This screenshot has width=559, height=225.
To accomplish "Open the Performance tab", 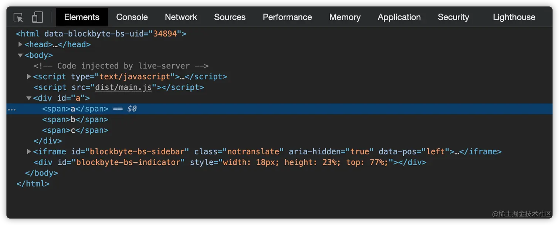I will coord(287,17).
